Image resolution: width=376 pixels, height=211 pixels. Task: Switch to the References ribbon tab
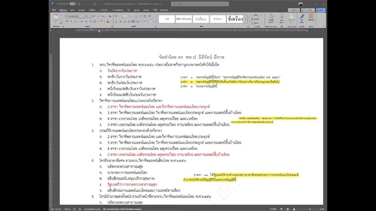tap(103, 10)
